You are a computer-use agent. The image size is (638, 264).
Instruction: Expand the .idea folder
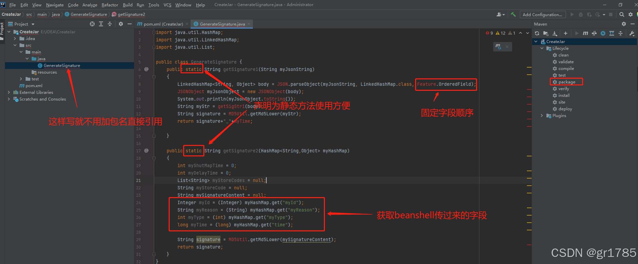pyautogui.click(x=15, y=39)
